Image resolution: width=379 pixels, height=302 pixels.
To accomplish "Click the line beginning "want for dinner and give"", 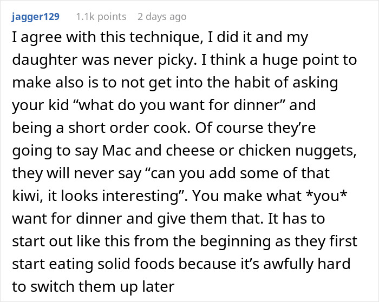I will (168, 218).
